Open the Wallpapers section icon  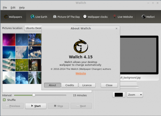(6, 17)
